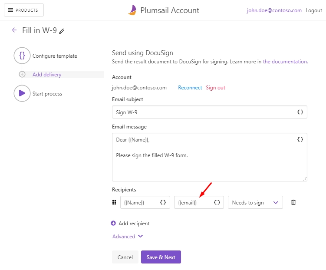Click into the Email subject field
The width and height of the screenshot is (326, 270).
[x=210, y=112]
